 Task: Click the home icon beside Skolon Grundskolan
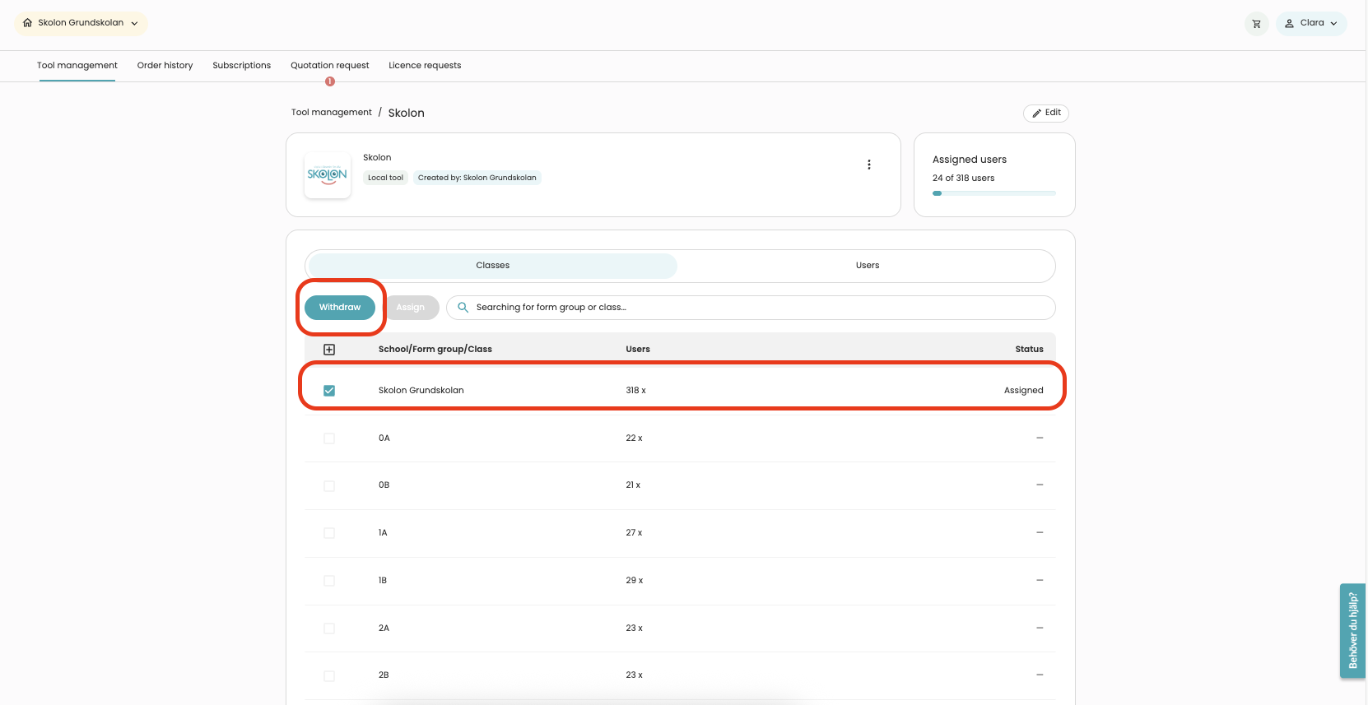click(x=28, y=23)
